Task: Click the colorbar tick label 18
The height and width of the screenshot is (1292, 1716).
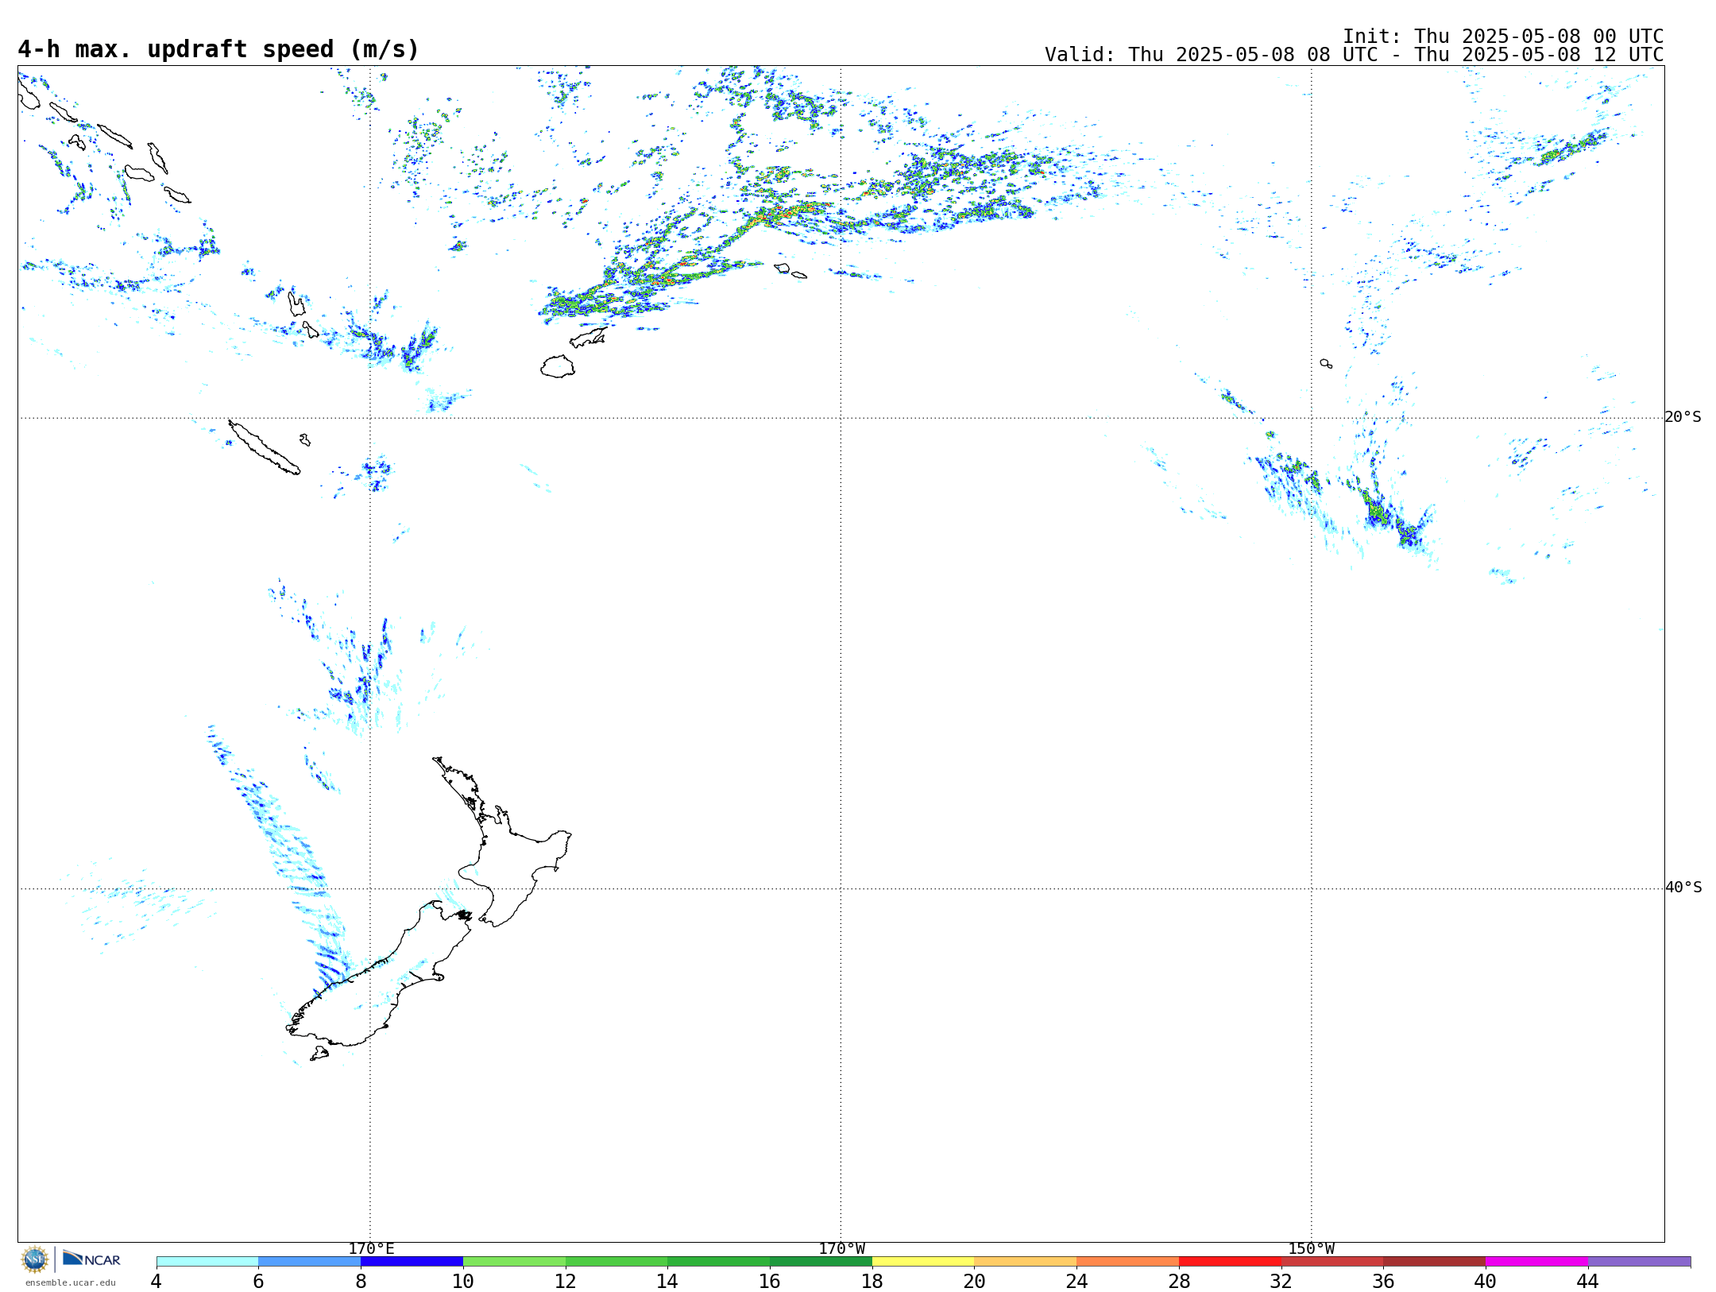Action: tap(872, 1281)
